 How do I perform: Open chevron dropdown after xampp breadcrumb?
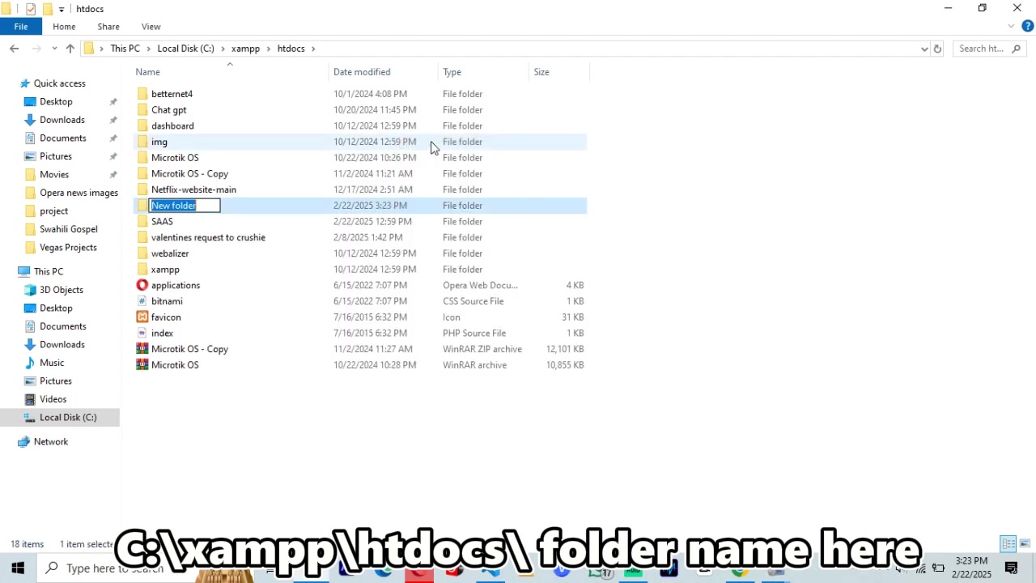(269, 49)
